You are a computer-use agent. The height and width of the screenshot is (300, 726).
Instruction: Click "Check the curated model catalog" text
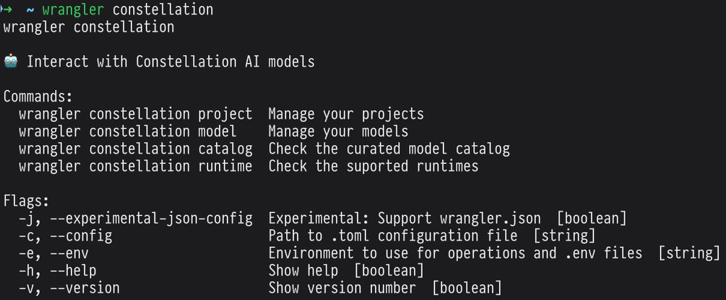tap(389, 149)
